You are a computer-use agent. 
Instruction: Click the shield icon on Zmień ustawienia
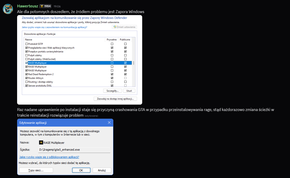115,27
